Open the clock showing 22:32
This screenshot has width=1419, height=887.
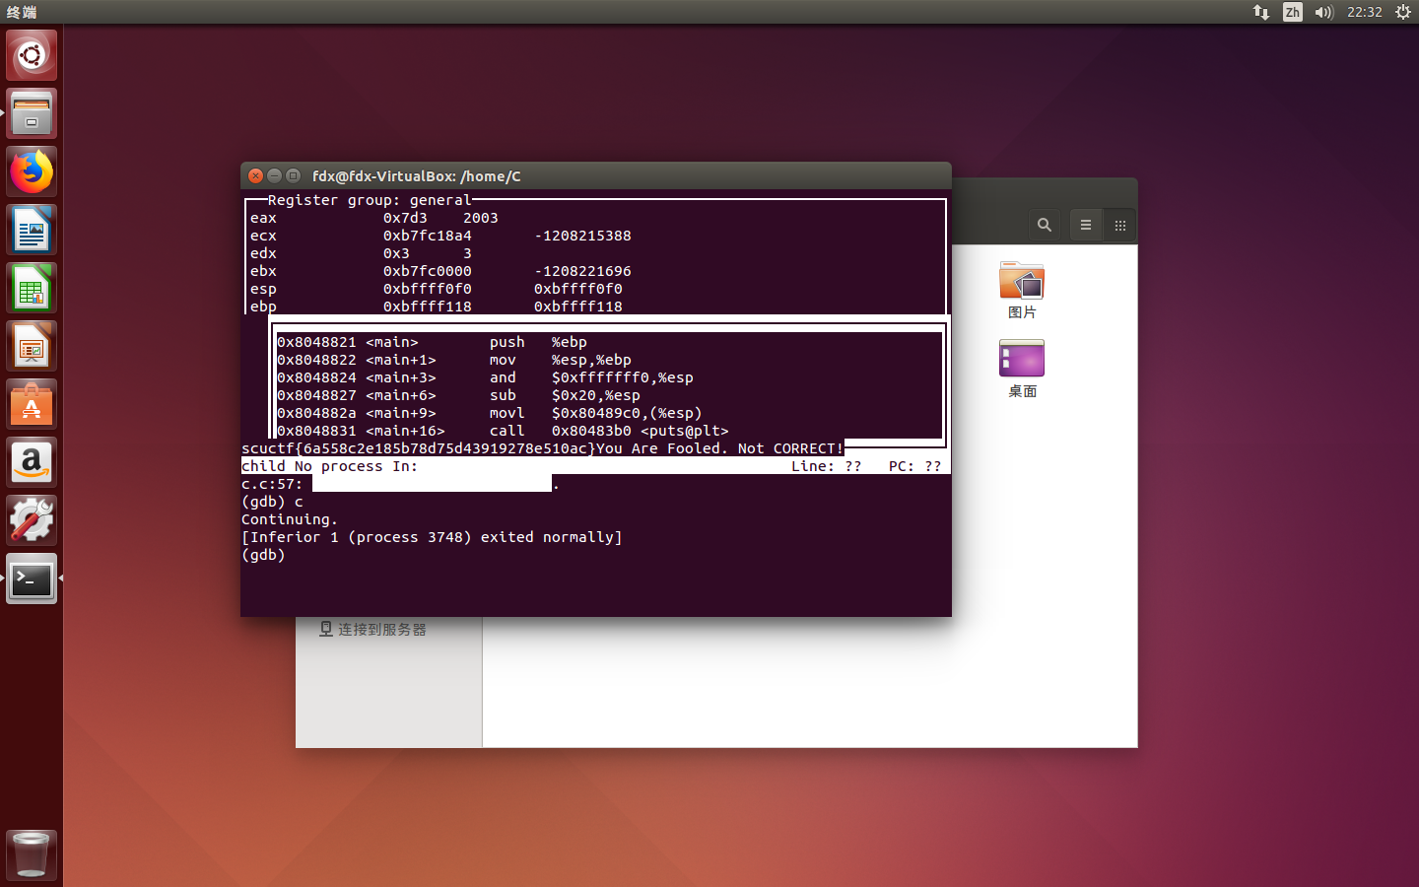pos(1365,12)
